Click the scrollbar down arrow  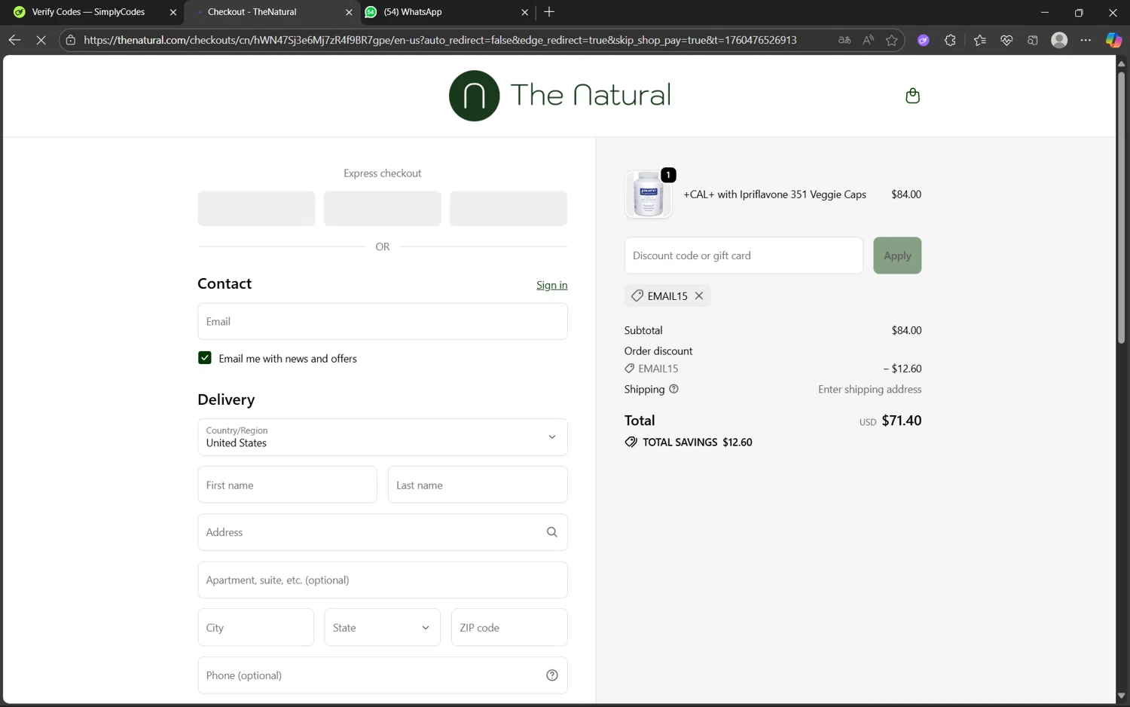1121,696
